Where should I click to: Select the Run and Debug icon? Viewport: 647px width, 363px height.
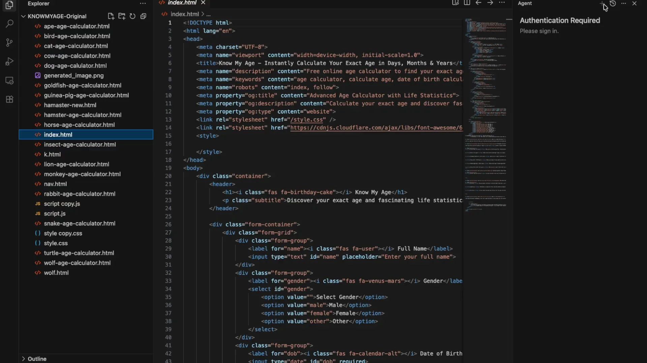[9, 61]
